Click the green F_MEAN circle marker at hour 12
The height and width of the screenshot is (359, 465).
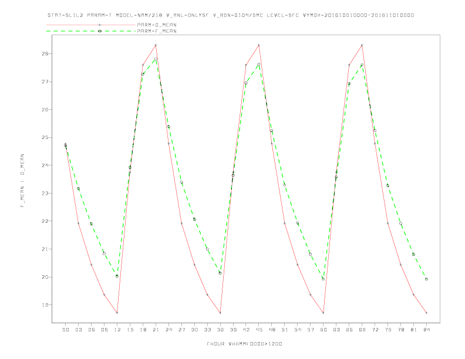pyautogui.click(x=117, y=276)
